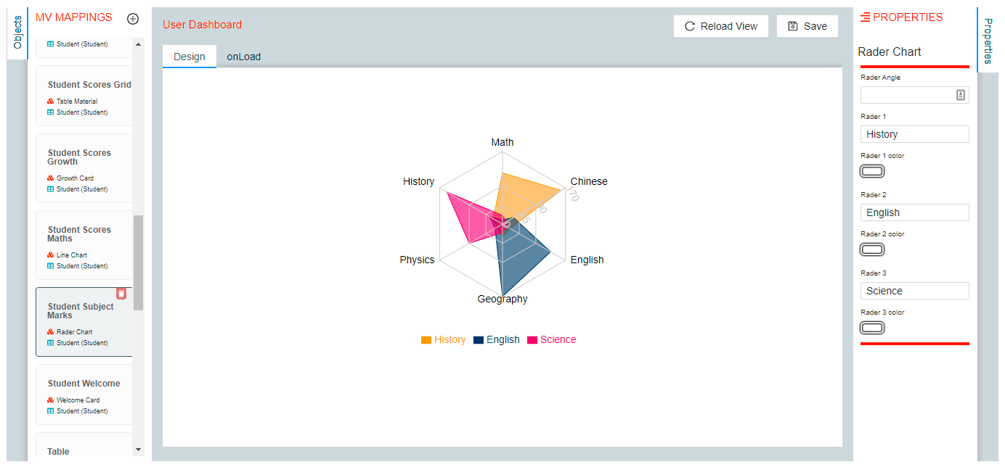The width and height of the screenshot is (1005, 467).
Task: Toggle the History series in chart legend
Action: point(443,339)
